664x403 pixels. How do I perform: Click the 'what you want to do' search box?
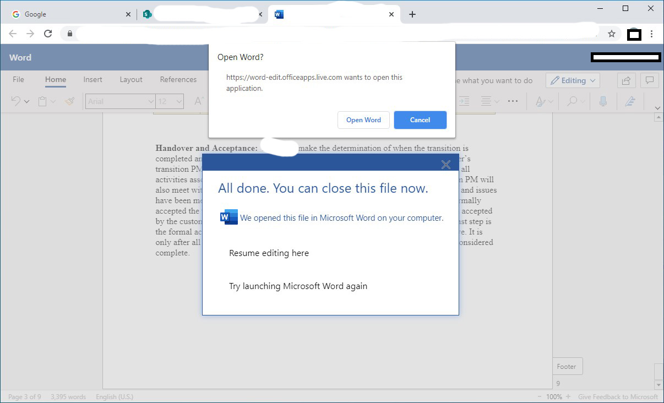coord(494,80)
